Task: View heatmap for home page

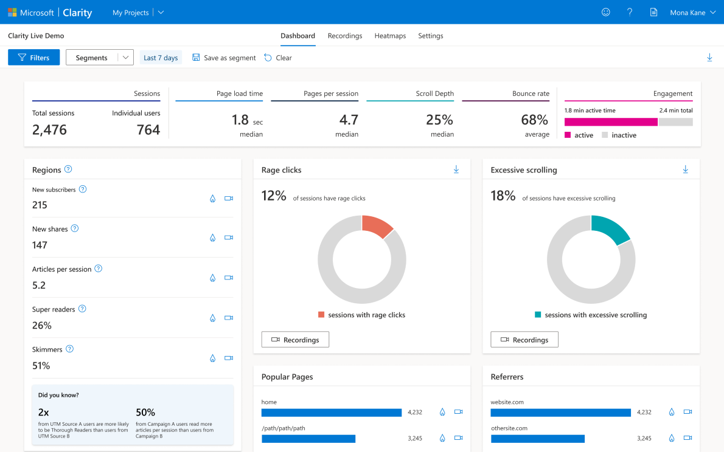Action: click(x=442, y=412)
